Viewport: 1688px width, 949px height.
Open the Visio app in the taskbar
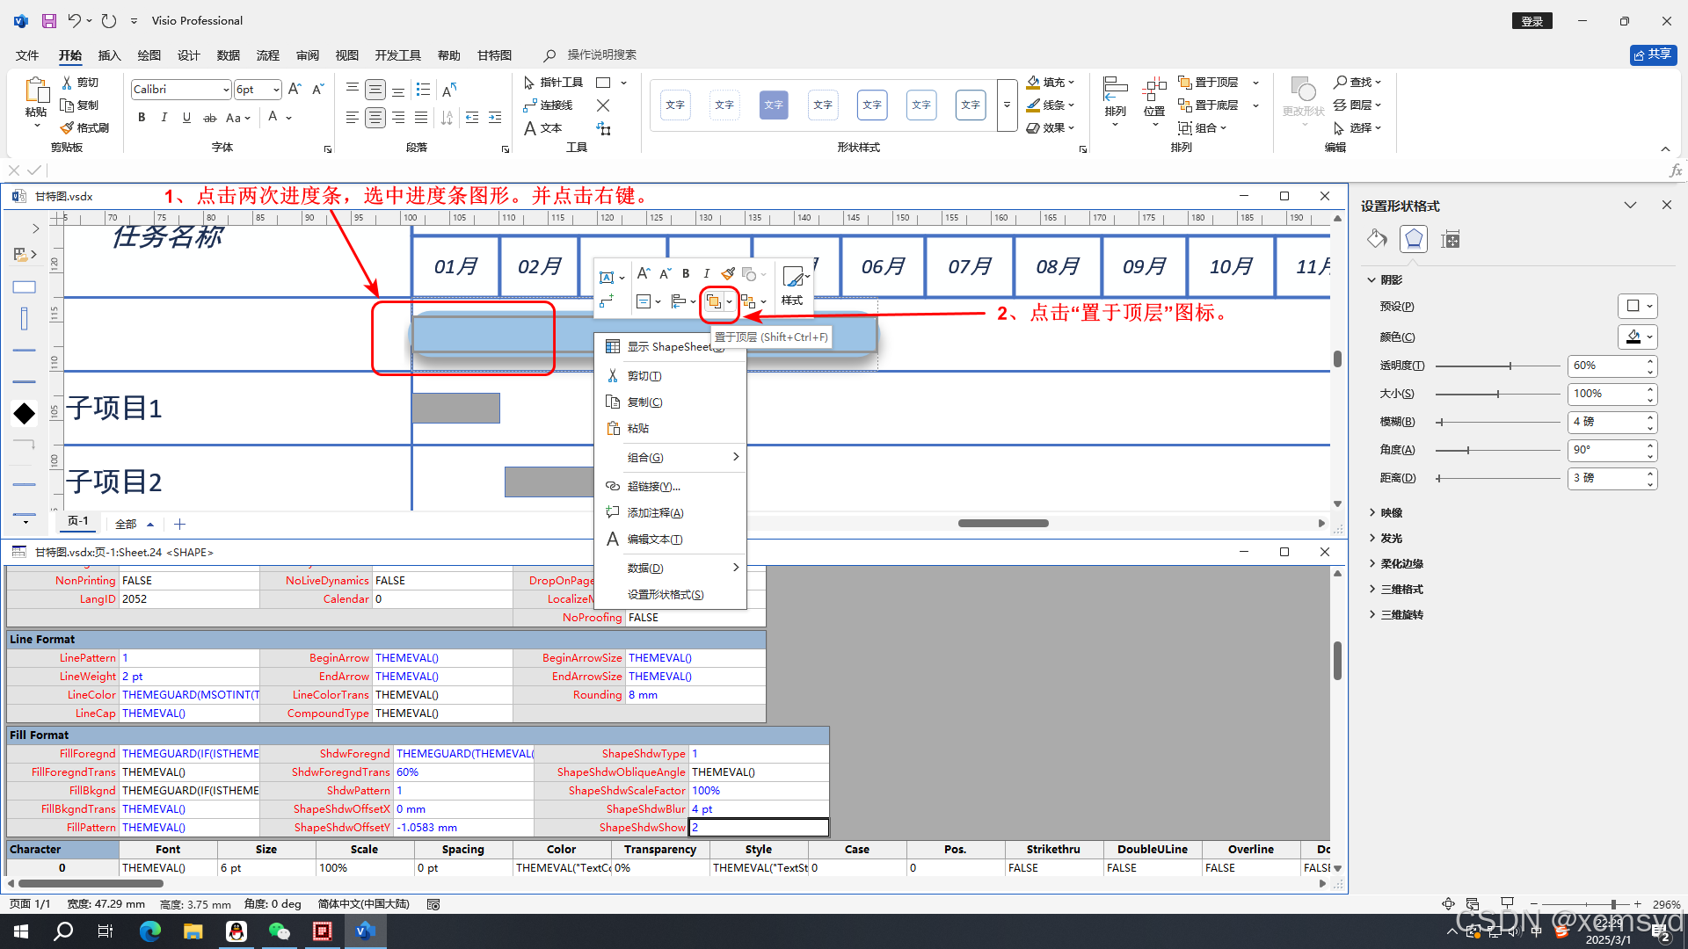365,931
